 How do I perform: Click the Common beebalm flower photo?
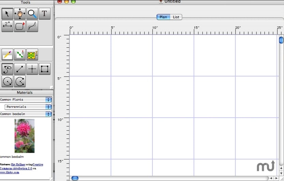click(x=25, y=136)
